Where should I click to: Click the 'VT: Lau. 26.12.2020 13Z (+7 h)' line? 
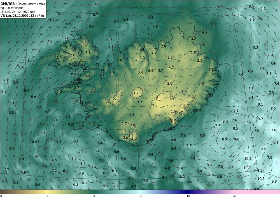pos(22,16)
